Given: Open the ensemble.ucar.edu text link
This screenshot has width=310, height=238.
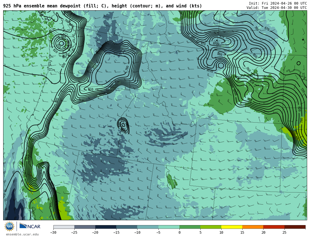Looking at the screenshot, I should pos(22,234).
